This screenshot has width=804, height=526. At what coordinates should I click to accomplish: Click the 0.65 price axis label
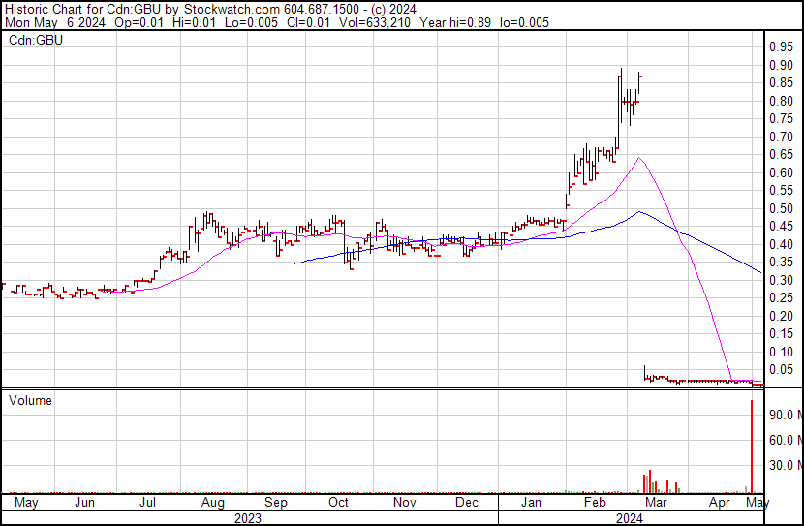tap(781, 155)
